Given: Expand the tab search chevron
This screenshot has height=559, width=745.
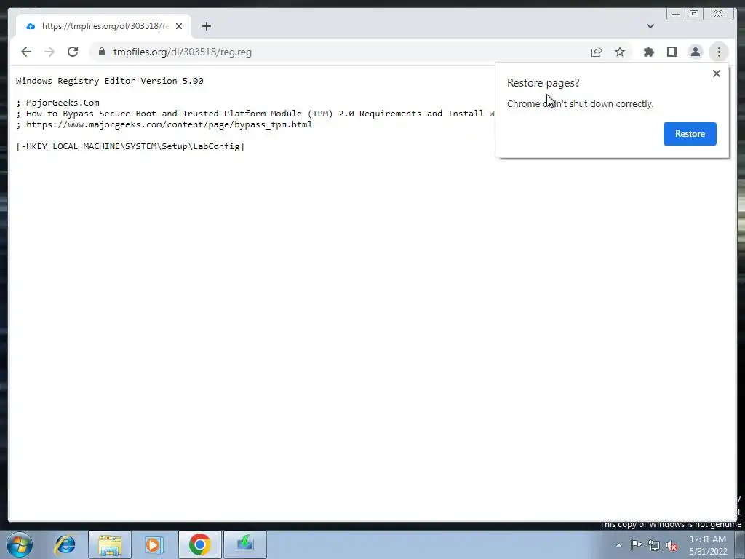Looking at the screenshot, I should (x=650, y=26).
